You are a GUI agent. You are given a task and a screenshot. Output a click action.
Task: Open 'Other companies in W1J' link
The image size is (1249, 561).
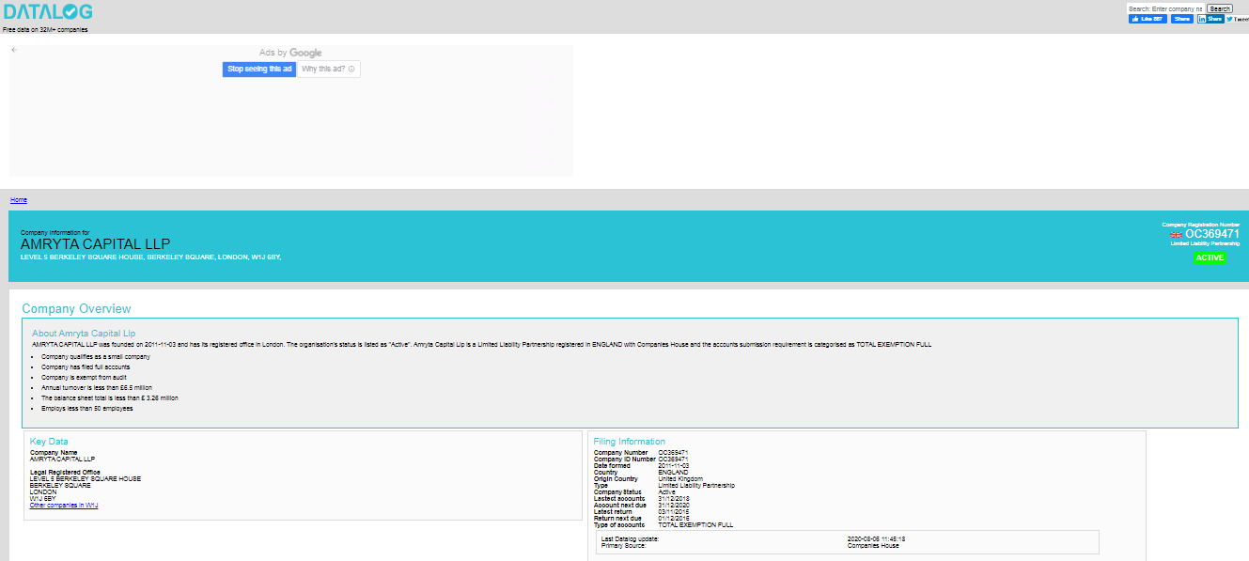[x=64, y=506]
